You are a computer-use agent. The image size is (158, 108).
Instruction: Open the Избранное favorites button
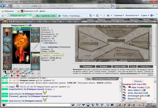[8, 11]
